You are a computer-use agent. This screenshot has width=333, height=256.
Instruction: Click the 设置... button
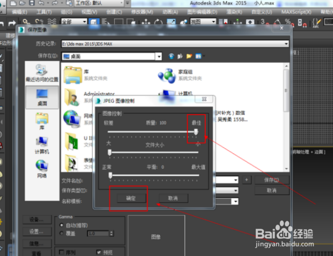pyautogui.click(x=37, y=232)
